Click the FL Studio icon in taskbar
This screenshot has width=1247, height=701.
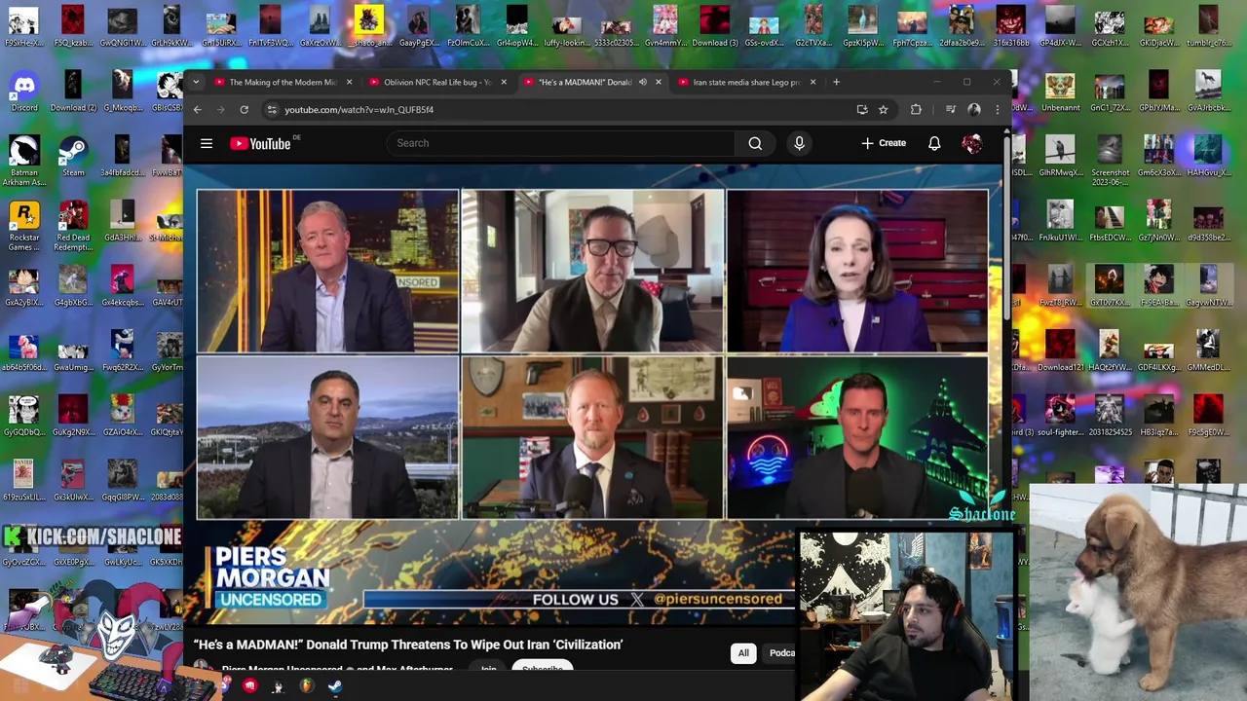point(306,686)
